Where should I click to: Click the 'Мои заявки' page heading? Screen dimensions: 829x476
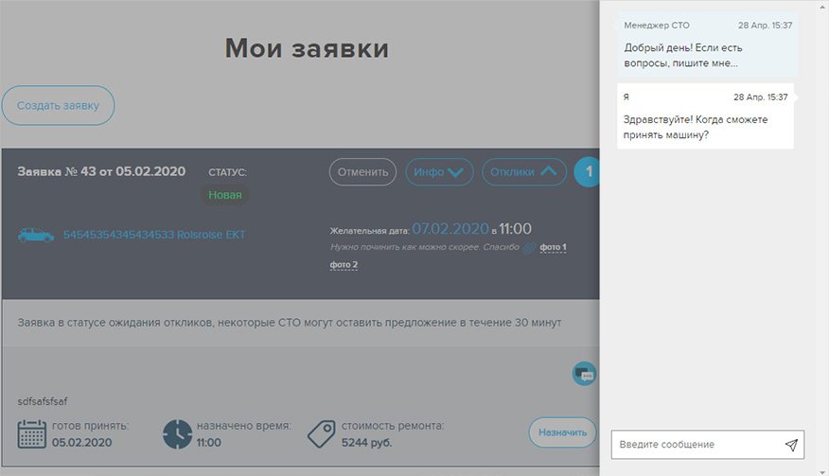click(307, 48)
